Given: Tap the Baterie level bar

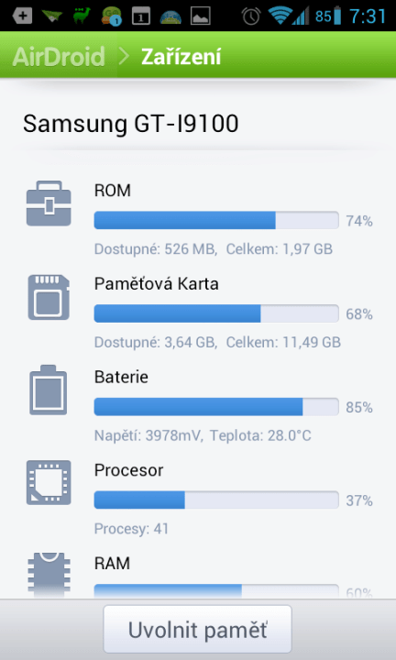Looking at the screenshot, I should coord(216,407).
